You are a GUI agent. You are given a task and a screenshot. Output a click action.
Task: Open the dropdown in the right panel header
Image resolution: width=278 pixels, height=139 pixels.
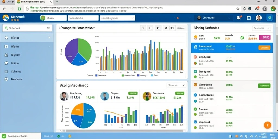pos(261,28)
